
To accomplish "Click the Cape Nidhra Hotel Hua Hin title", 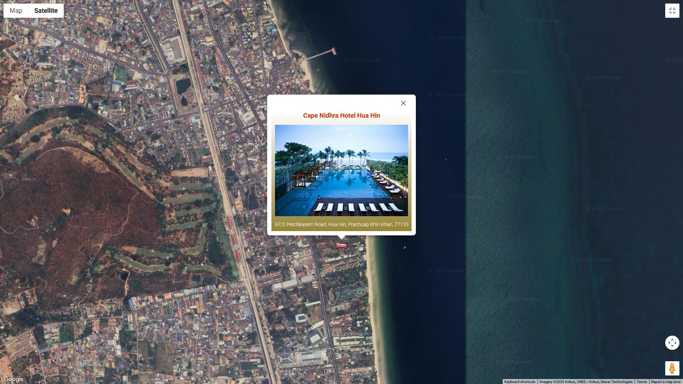I will tap(341, 116).
